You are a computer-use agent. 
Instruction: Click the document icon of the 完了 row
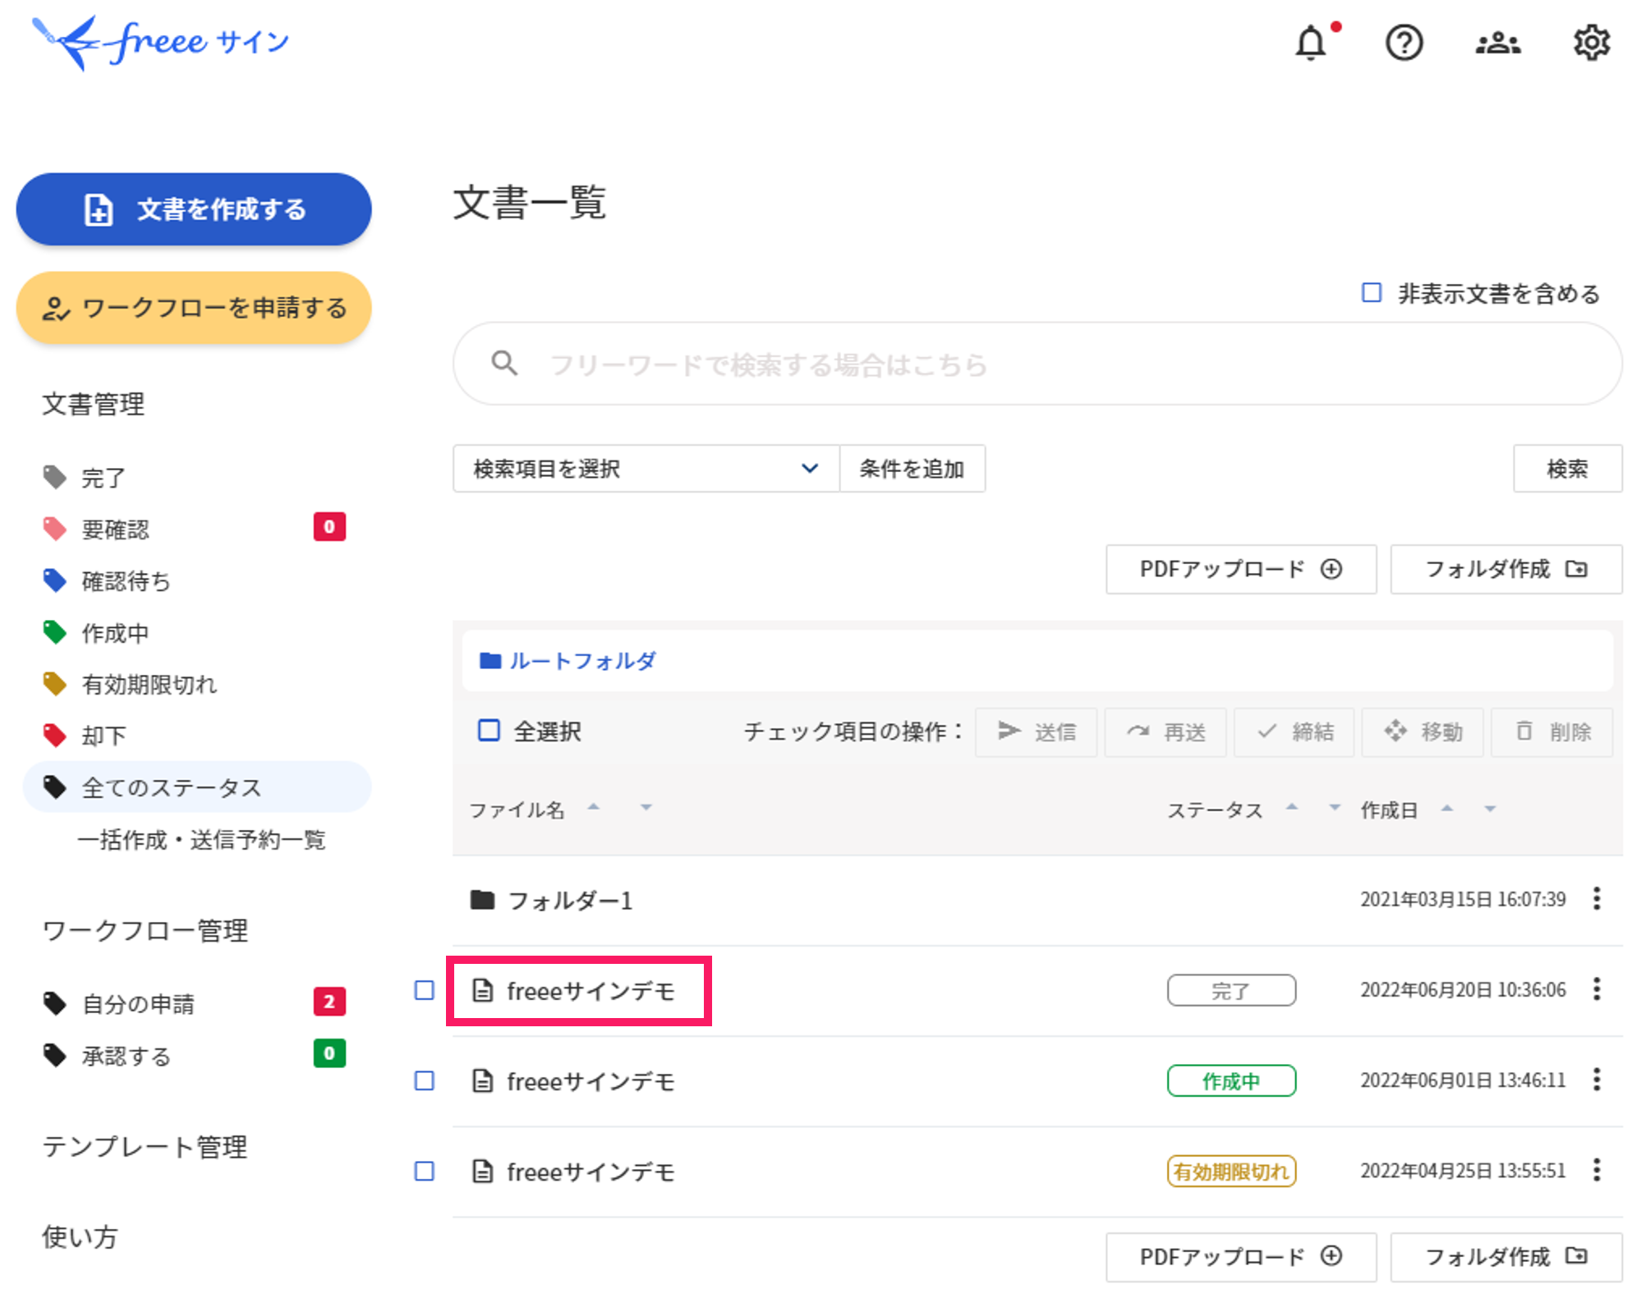pyautogui.click(x=483, y=991)
